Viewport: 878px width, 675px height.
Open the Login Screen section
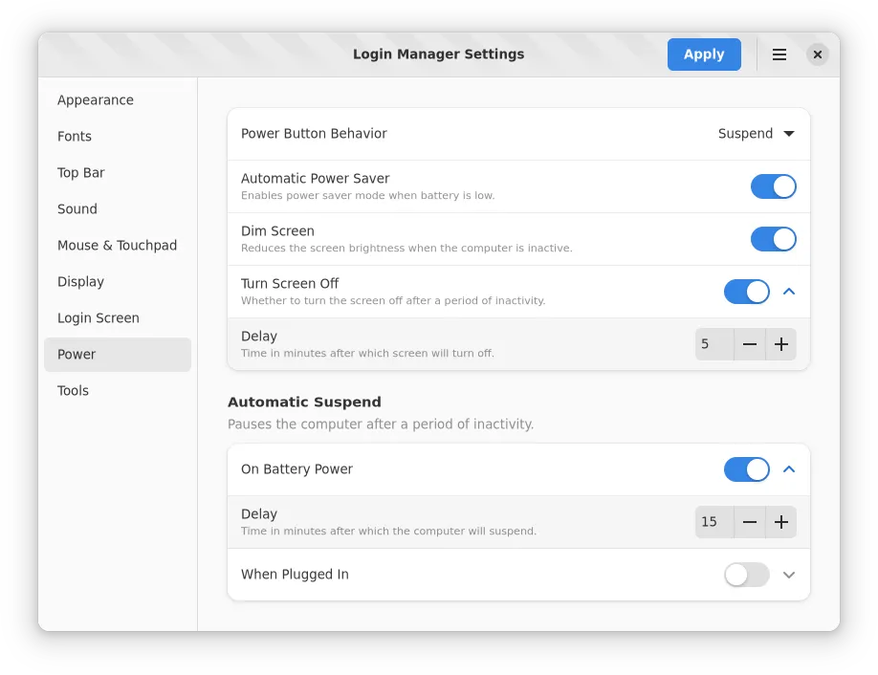[x=99, y=318]
